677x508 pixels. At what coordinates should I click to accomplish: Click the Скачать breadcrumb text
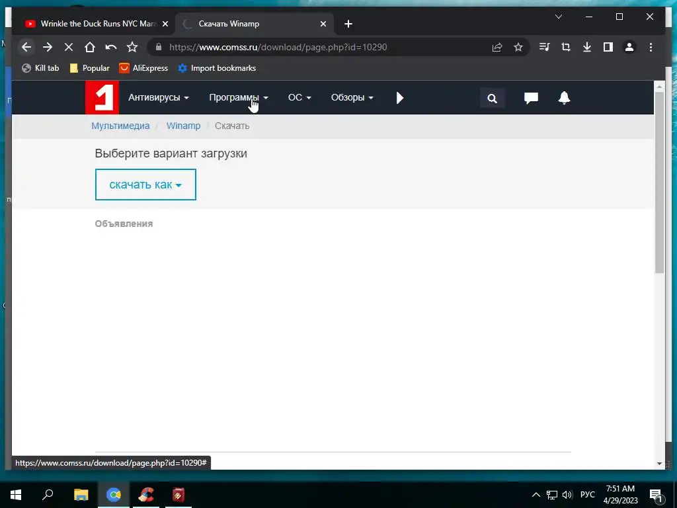[x=232, y=126]
